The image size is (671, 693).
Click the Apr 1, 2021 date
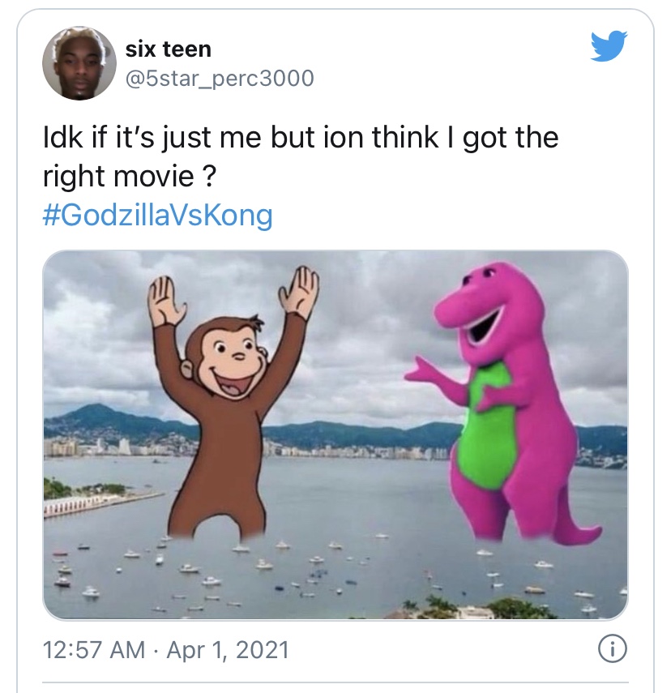(x=228, y=649)
